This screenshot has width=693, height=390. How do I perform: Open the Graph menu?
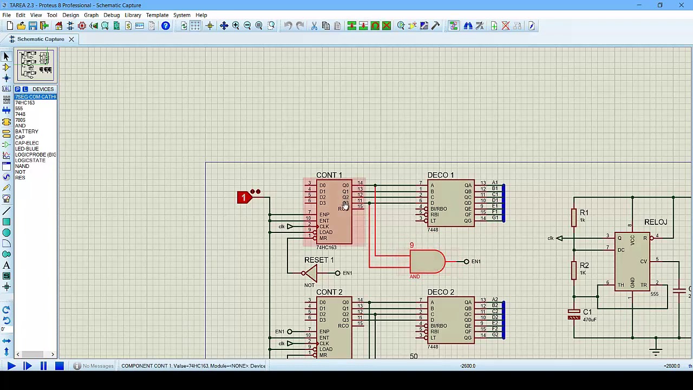91,15
